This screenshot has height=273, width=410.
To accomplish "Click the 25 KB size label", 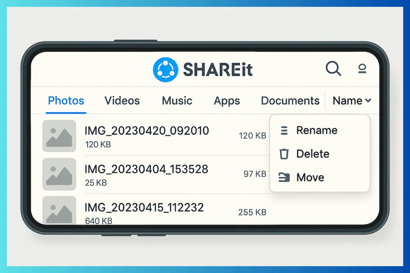I will click(x=96, y=183).
